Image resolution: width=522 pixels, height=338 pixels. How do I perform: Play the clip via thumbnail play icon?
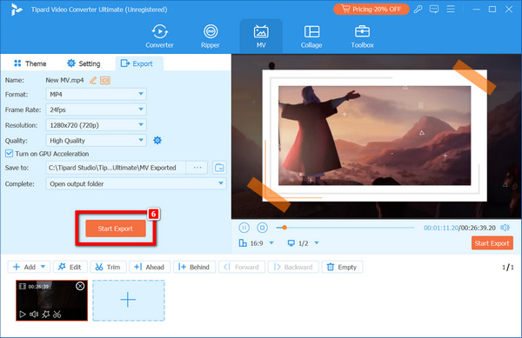coord(23,314)
